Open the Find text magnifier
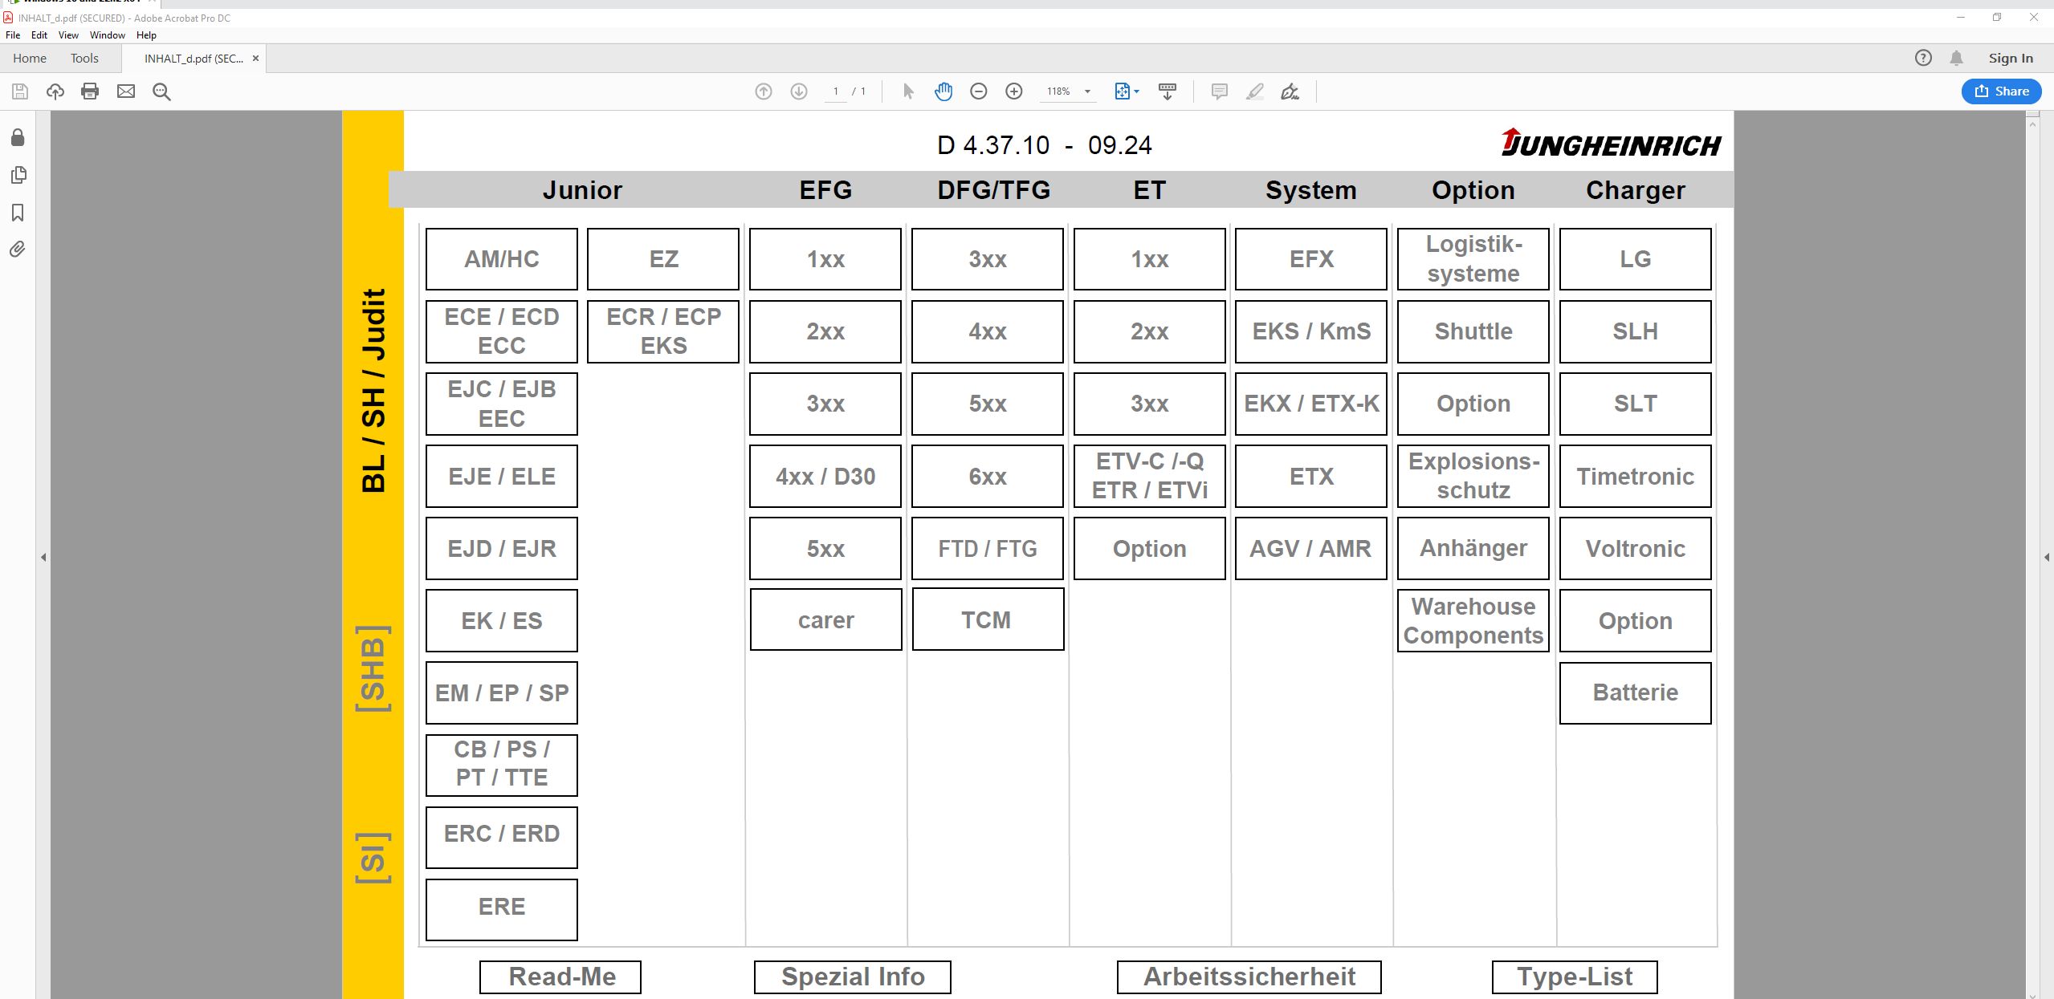This screenshot has width=2054, height=999. (161, 91)
